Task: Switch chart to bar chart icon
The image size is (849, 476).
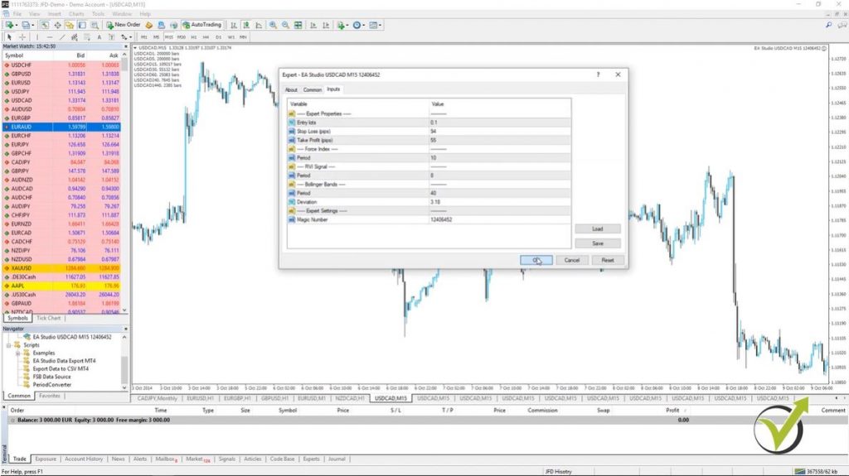Action: [x=233, y=25]
